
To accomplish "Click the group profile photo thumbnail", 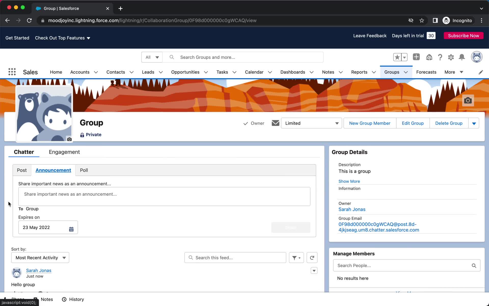I will (44, 114).
